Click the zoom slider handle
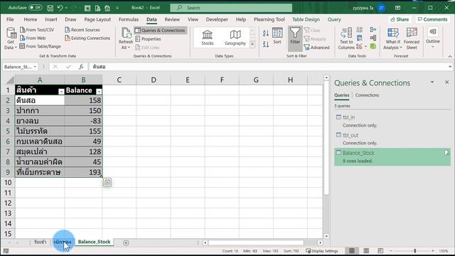This screenshot has width=455, height=256. point(415,251)
